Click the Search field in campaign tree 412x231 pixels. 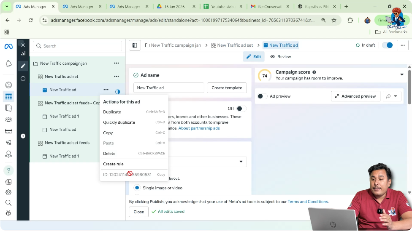78,46
